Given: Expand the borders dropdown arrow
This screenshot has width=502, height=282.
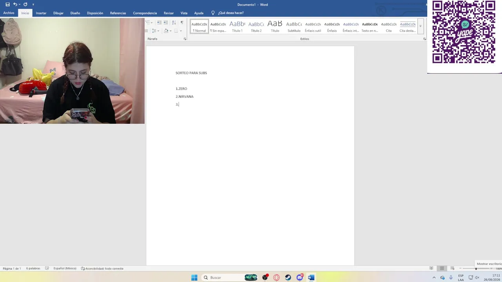Looking at the screenshot, I should coord(181,31).
